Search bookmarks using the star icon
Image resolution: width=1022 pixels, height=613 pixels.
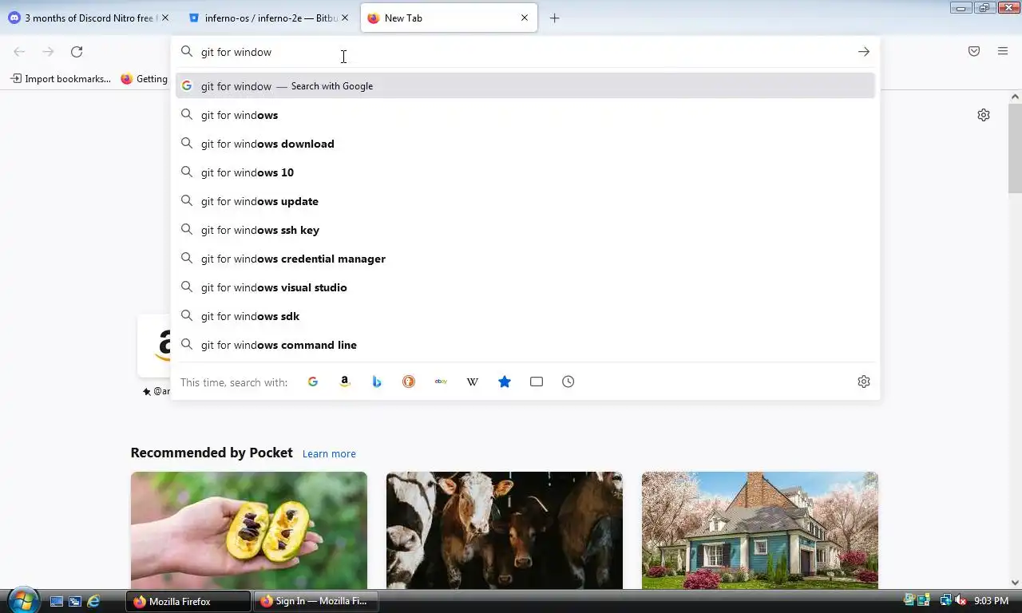505,382
